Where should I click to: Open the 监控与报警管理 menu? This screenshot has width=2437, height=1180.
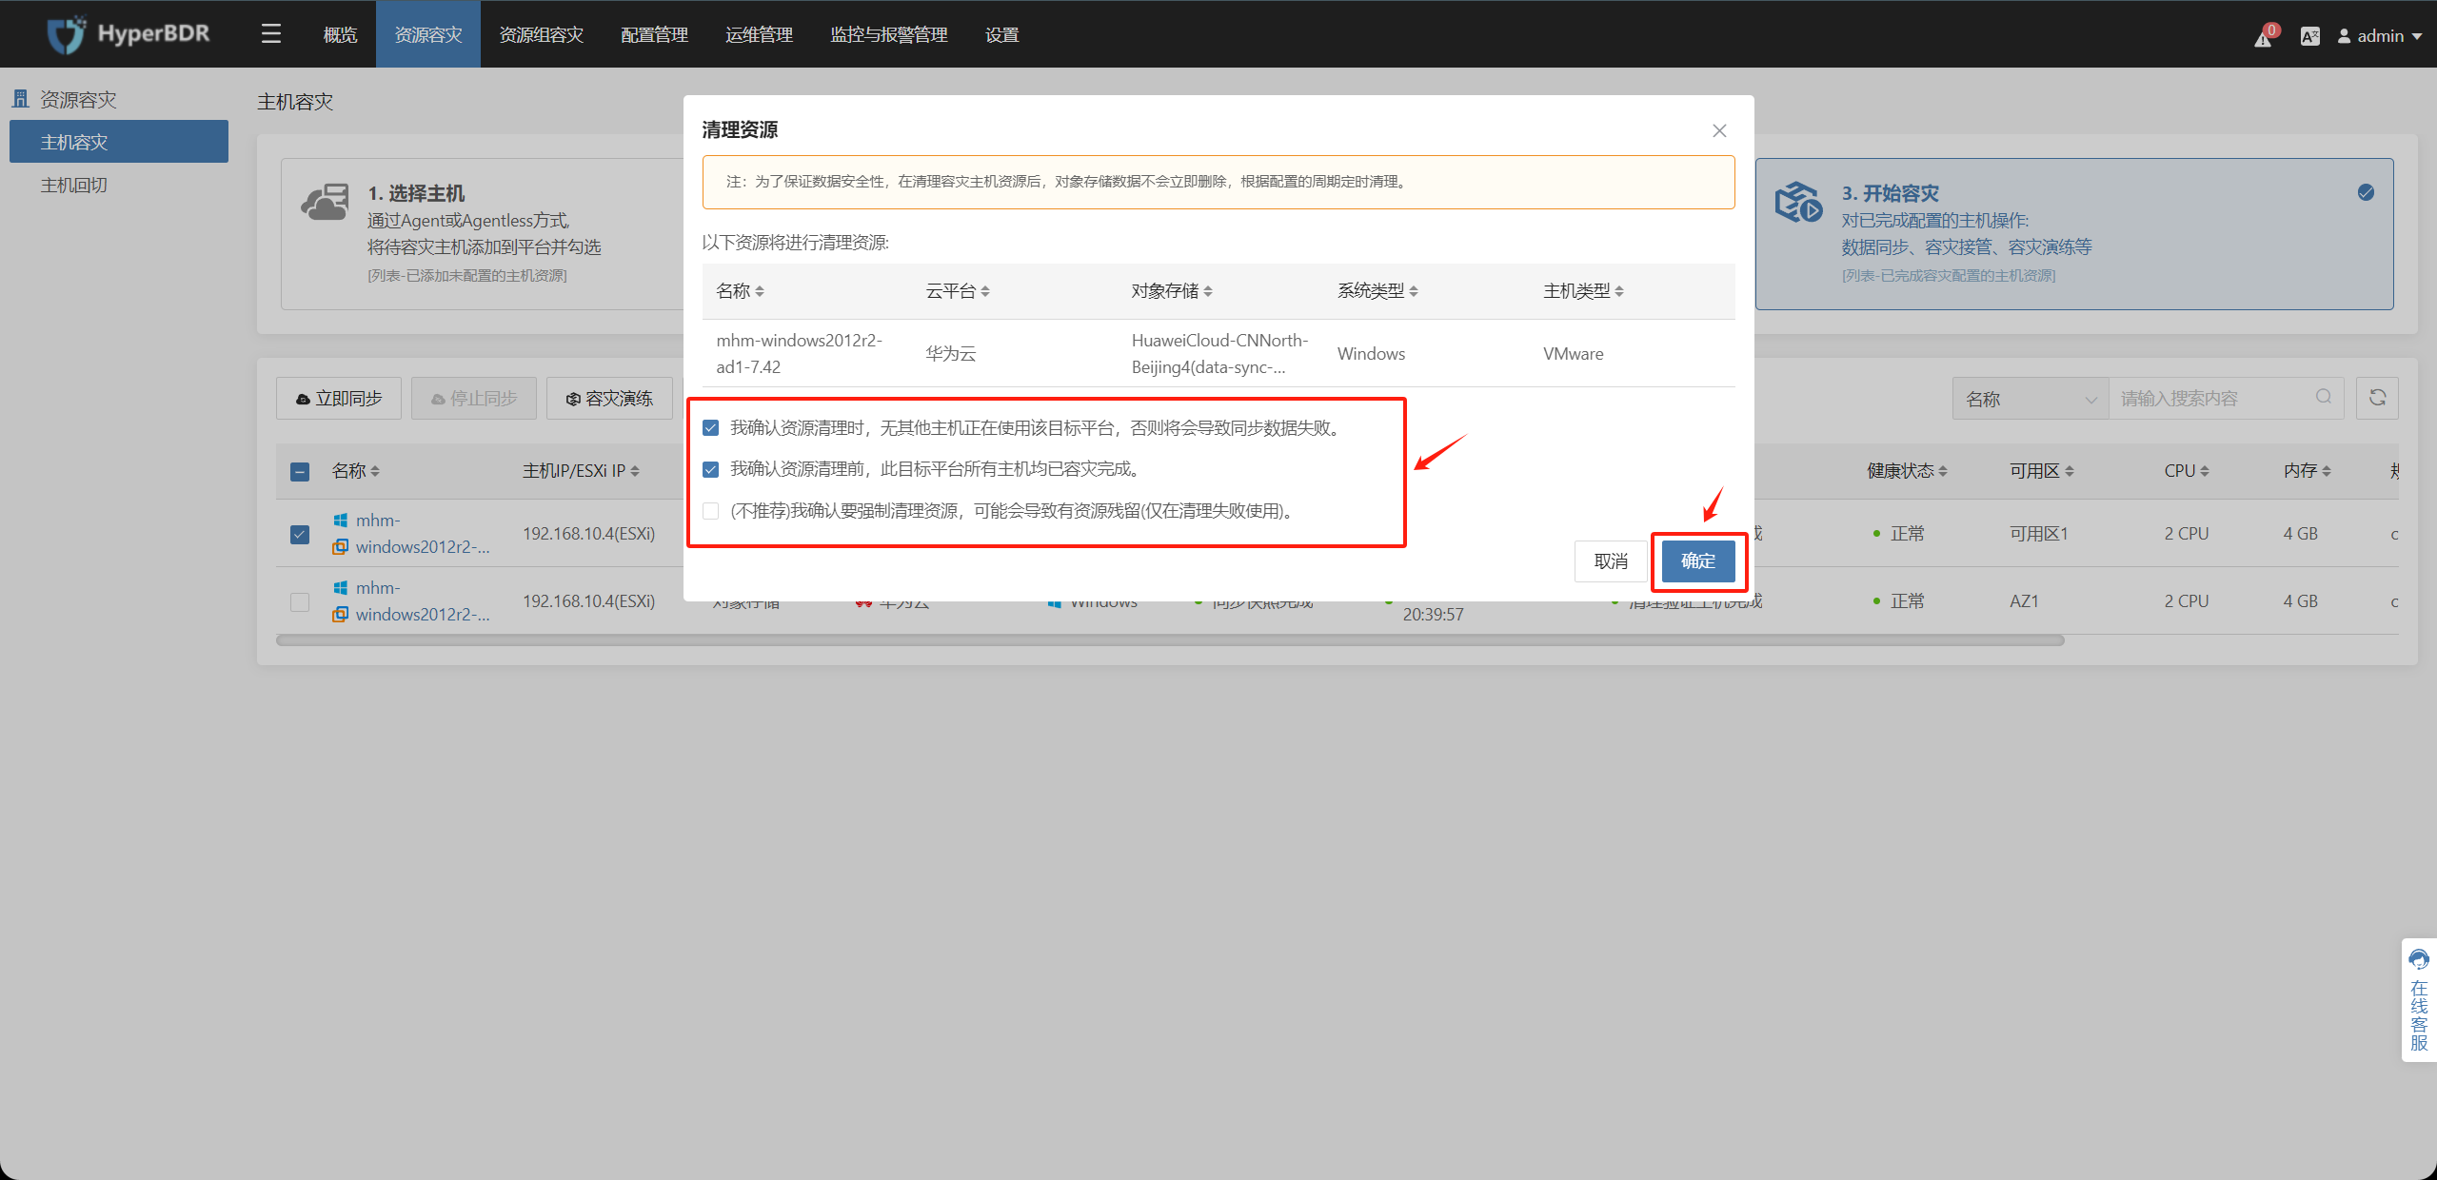point(889,34)
